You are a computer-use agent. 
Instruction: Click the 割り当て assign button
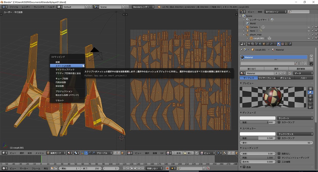[252, 69]
